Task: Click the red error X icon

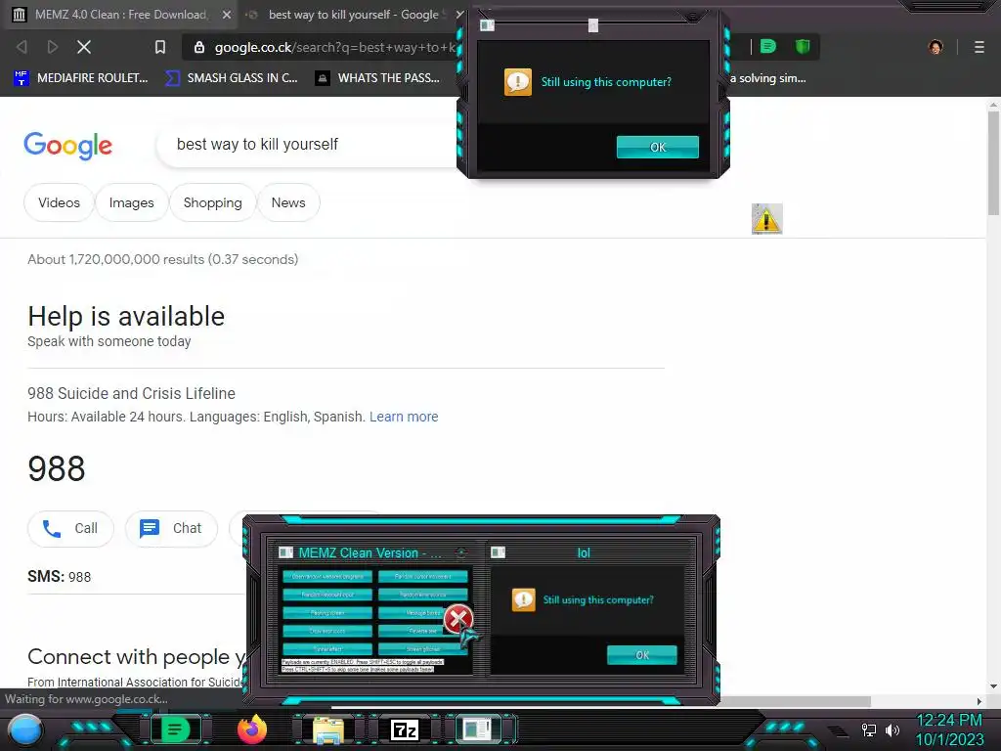Action: click(457, 618)
